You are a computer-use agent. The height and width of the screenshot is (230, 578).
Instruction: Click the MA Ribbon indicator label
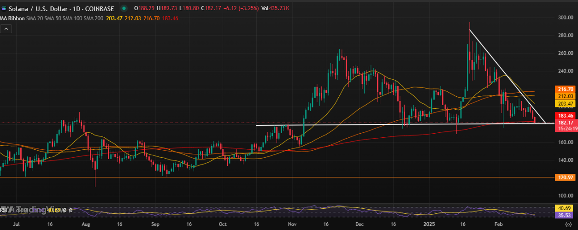click(x=12, y=18)
